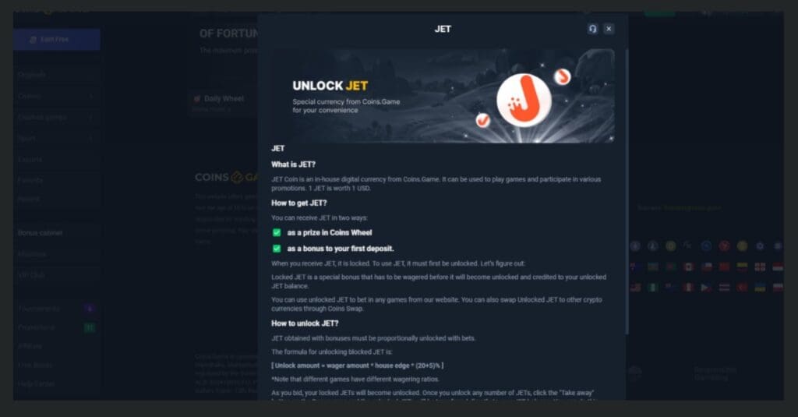The image size is (798, 417).
Task: Click the purple Tournaments count badge
Action: (x=90, y=309)
